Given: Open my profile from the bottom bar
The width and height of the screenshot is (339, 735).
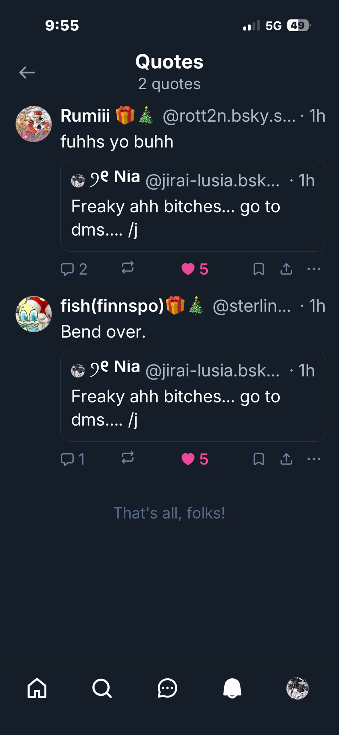Looking at the screenshot, I should tap(297, 688).
